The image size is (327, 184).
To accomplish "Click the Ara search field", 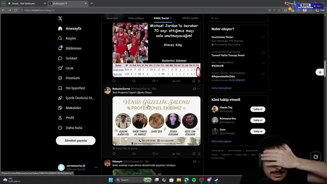I will (238, 18).
